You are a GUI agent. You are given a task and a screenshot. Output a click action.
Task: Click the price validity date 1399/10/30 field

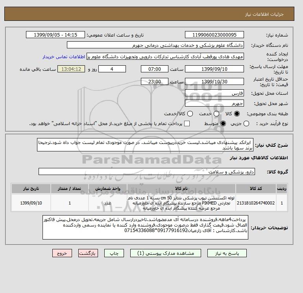[214, 81]
